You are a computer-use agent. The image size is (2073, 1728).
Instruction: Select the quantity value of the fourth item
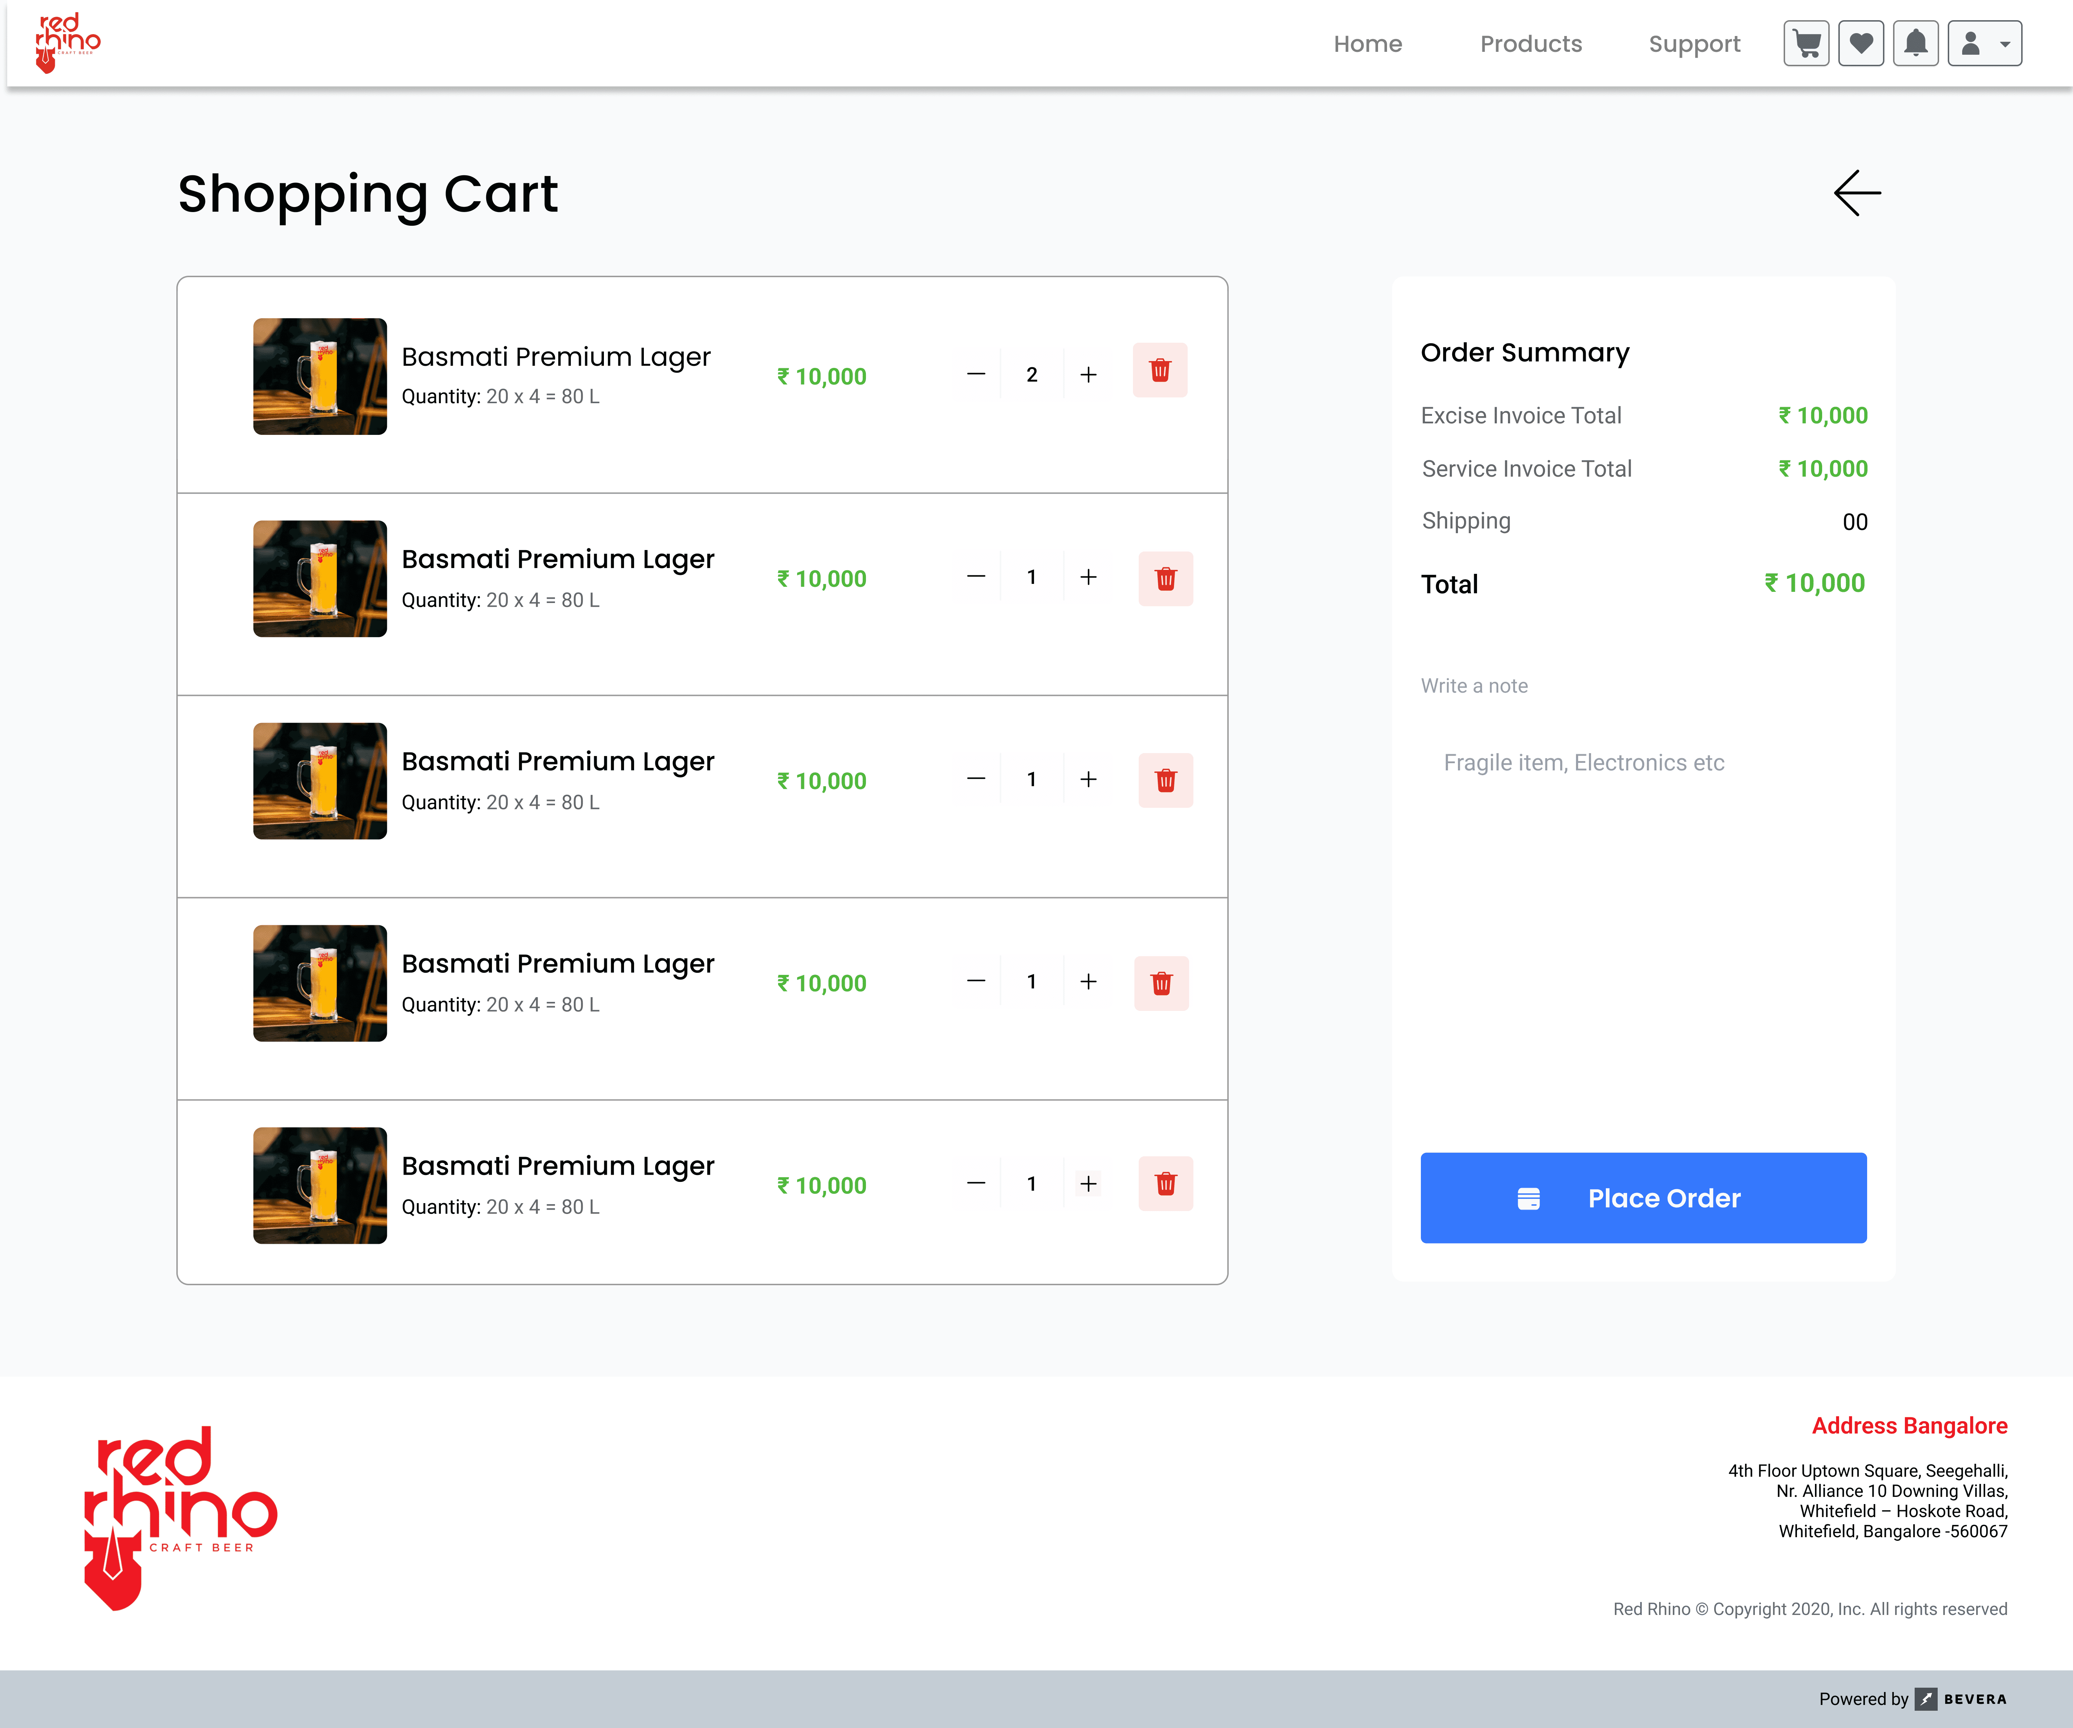pos(1031,981)
